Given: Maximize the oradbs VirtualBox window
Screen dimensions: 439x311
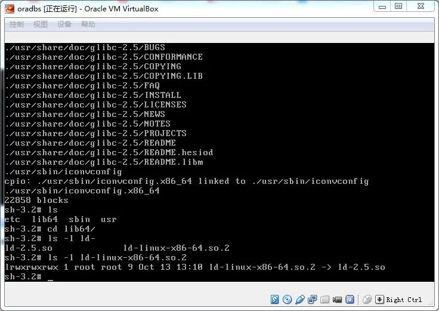Looking at the screenshot, I should point(398,6).
